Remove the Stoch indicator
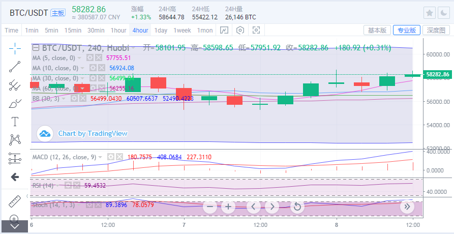 point(98,205)
